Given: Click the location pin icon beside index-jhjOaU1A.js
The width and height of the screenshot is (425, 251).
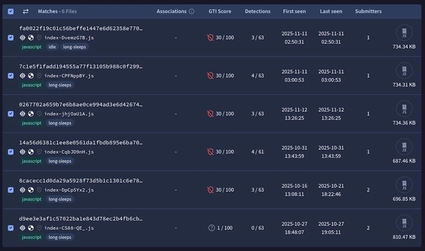Looking at the screenshot, I should point(39,114).
